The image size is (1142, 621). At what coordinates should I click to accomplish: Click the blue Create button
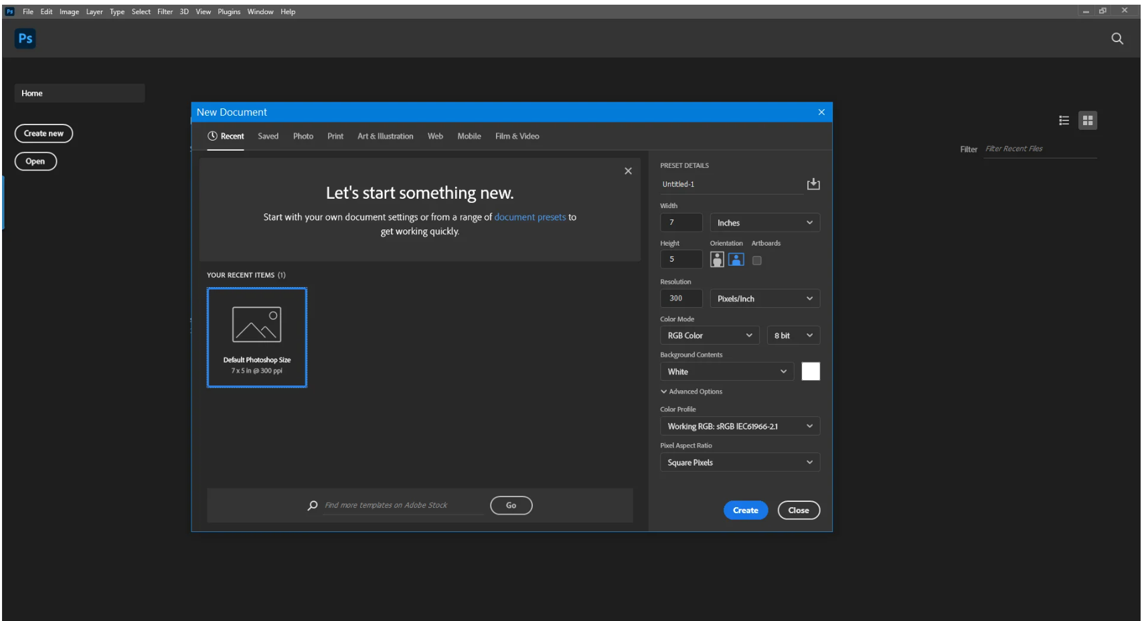click(745, 510)
